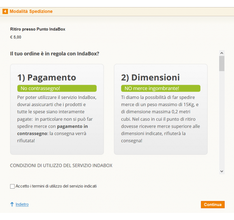Tick the Accetto i termini checkbox
Screen dimensions: 234x220
12,186
